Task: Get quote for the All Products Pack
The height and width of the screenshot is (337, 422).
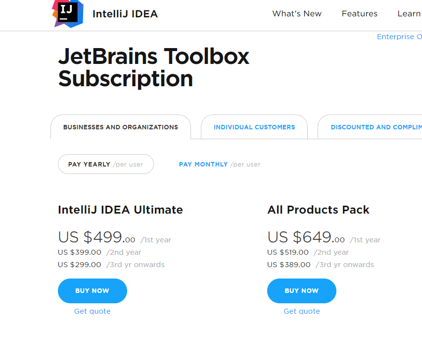Action: pos(301,311)
